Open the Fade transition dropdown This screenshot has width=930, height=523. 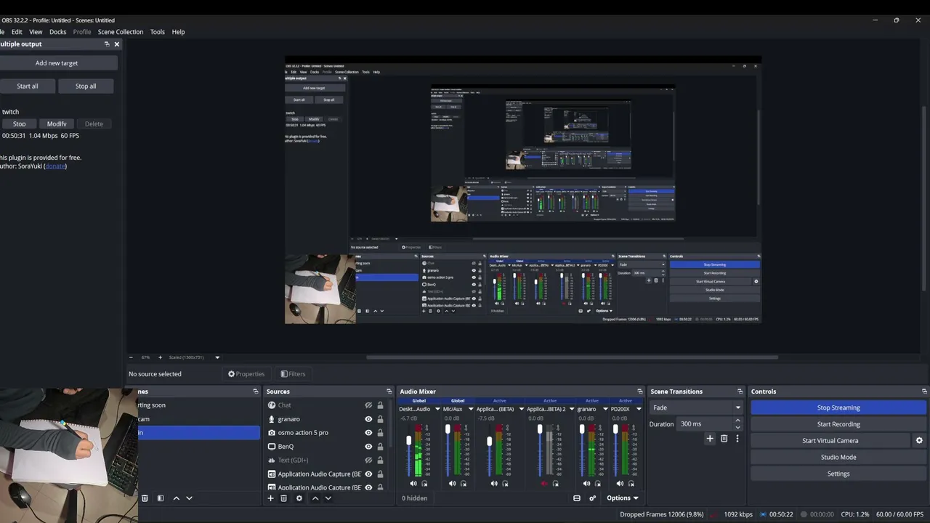tap(696, 408)
